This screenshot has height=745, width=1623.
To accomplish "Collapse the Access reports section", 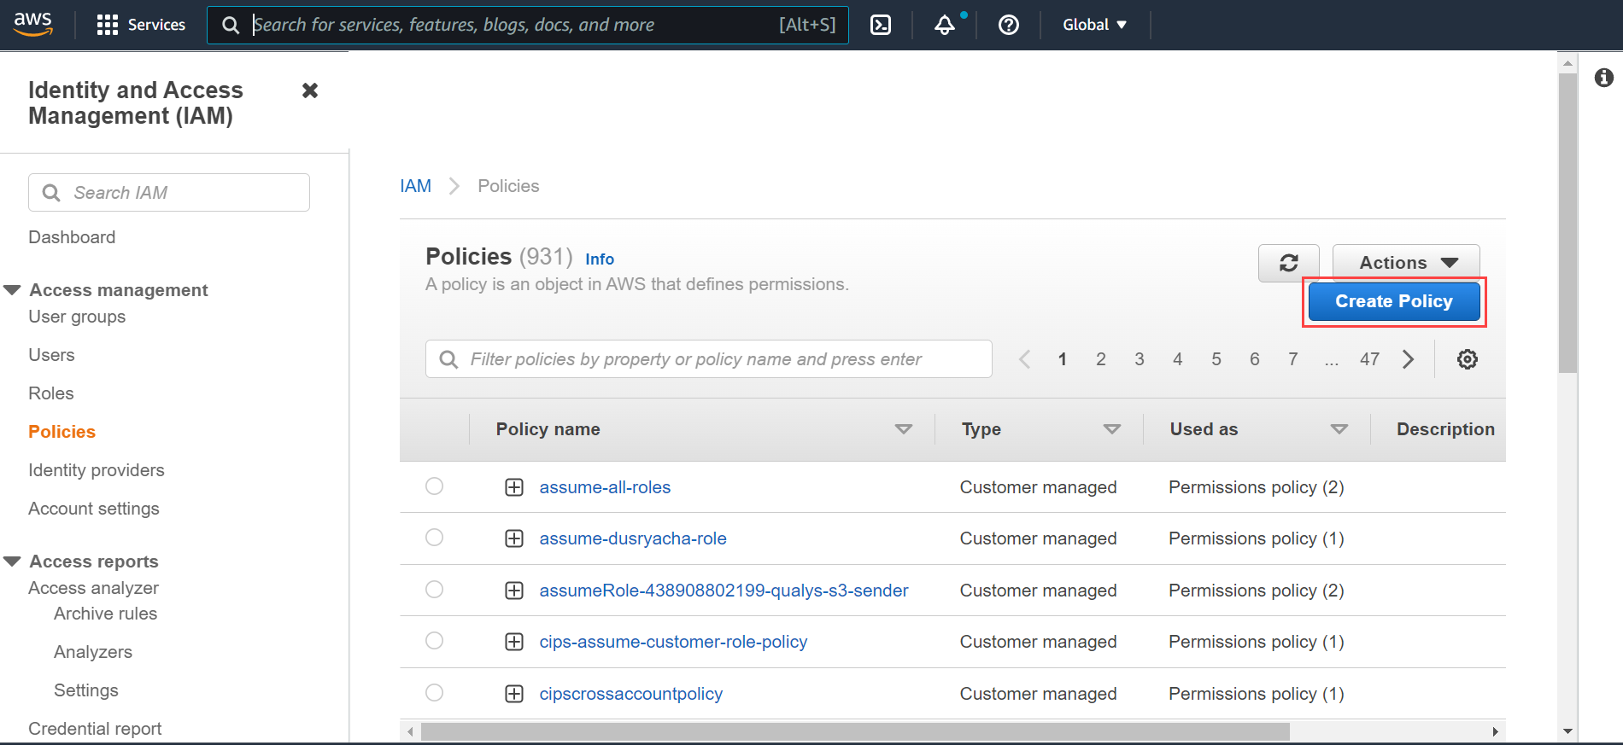I will coord(12,562).
